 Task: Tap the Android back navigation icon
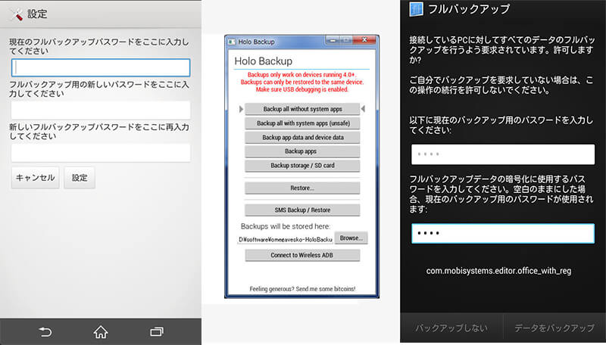click(x=45, y=332)
